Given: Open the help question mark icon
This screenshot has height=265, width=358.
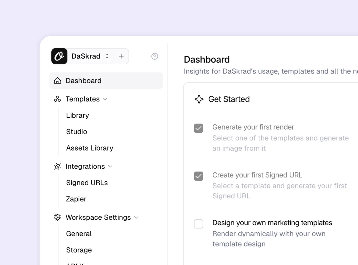Looking at the screenshot, I should 155,56.
